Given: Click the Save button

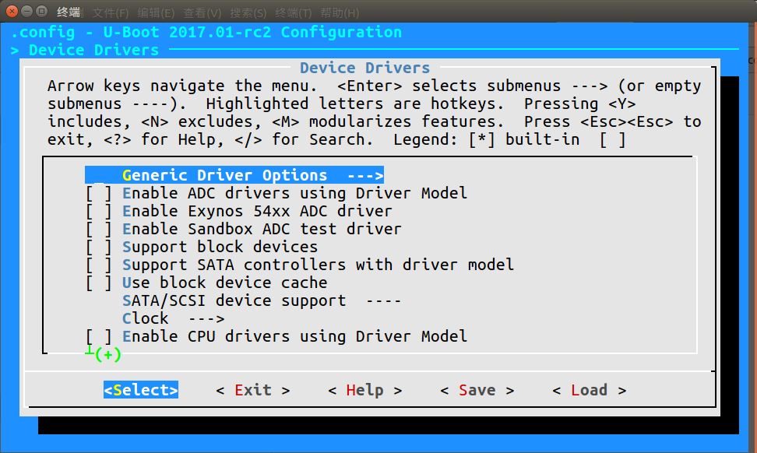Looking at the screenshot, I should (x=477, y=390).
